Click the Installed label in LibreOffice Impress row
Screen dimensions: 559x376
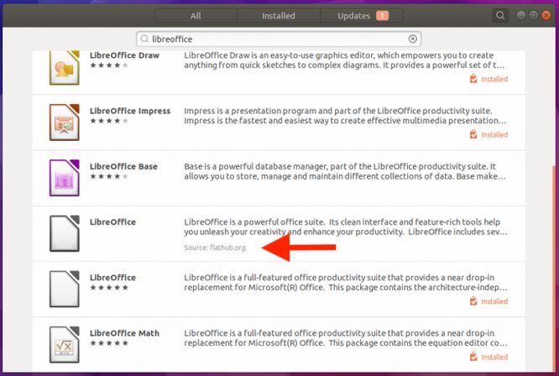(x=494, y=135)
